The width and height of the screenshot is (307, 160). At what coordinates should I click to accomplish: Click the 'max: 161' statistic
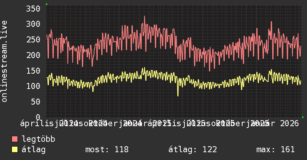(x=275, y=150)
